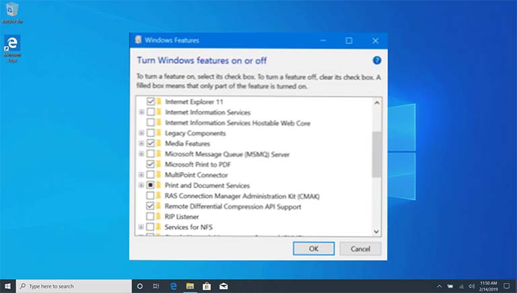Launch Edge from the taskbar
Image resolution: width=517 pixels, height=293 pixels.
(173, 286)
